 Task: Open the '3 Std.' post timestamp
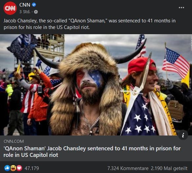[25, 12]
